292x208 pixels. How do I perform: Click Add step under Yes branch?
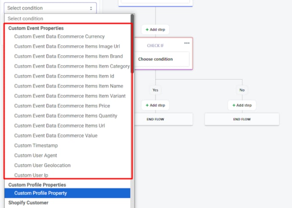(155, 105)
